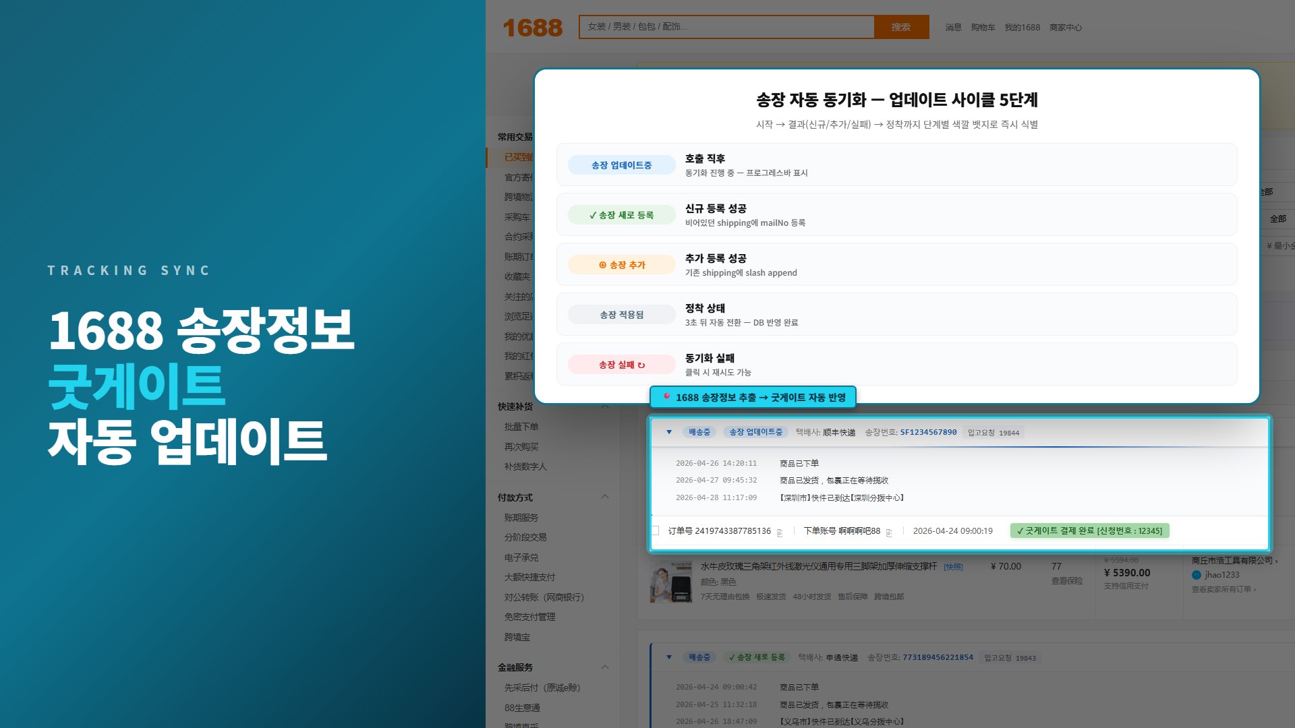Click 입고요청 19843 tag
The width and height of the screenshot is (1295, 728).
(1010, 658)
